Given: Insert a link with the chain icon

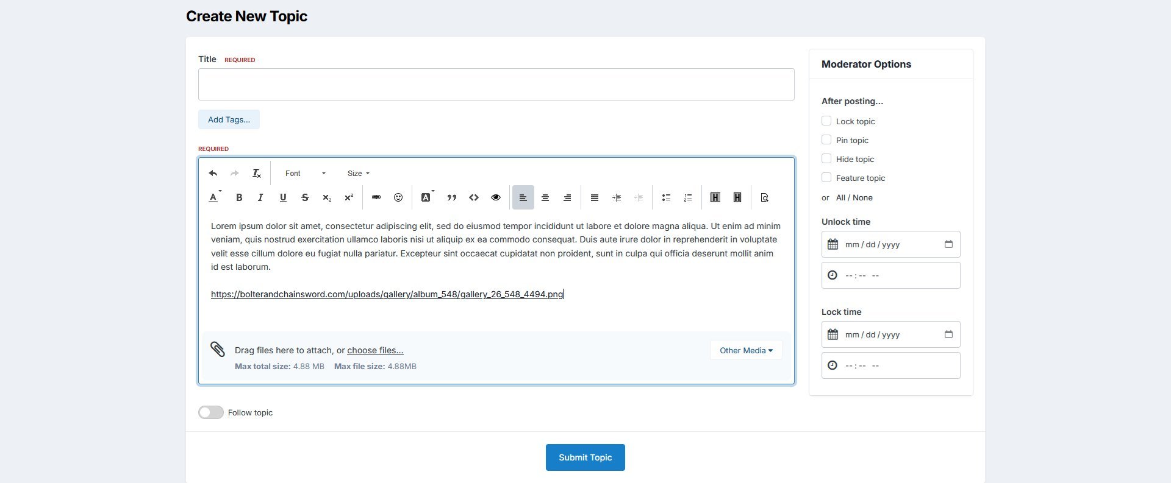Looking at the screenshot, I should point(376,197).
